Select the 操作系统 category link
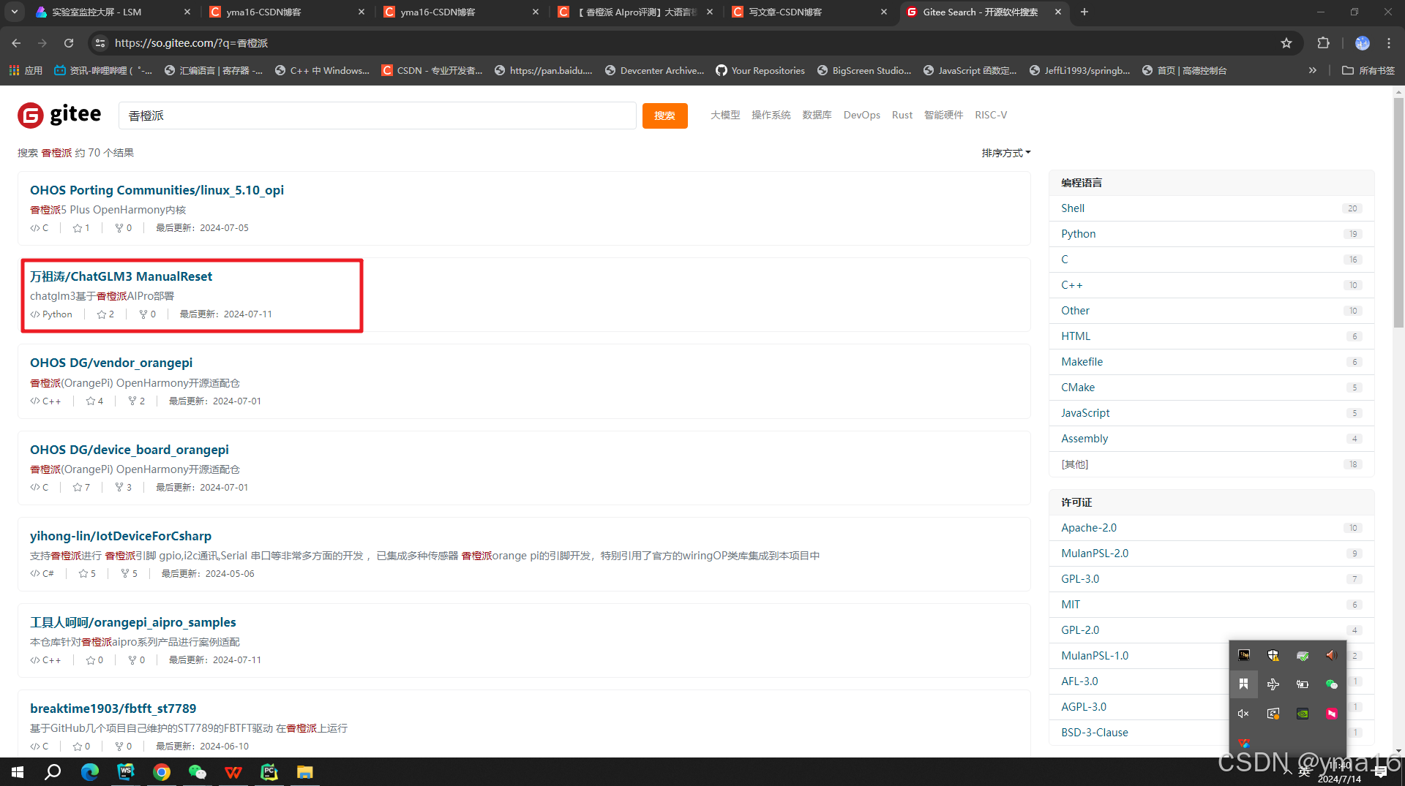This screenshot has width=1405, height=786. click(x=771, y=115)
